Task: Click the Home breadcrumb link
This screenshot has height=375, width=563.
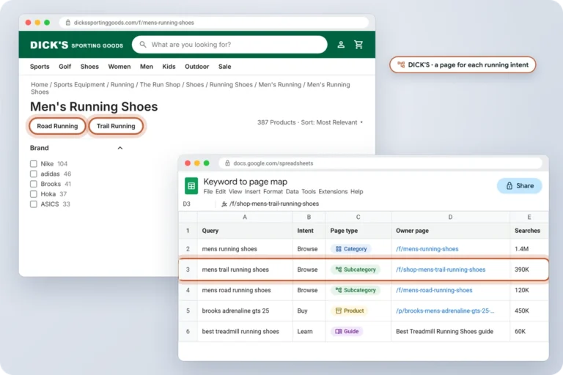Action: 39,85
